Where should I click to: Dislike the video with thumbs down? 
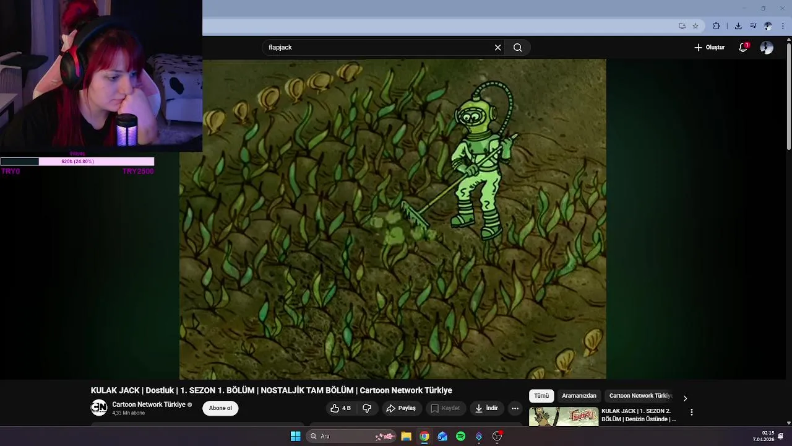367,408
